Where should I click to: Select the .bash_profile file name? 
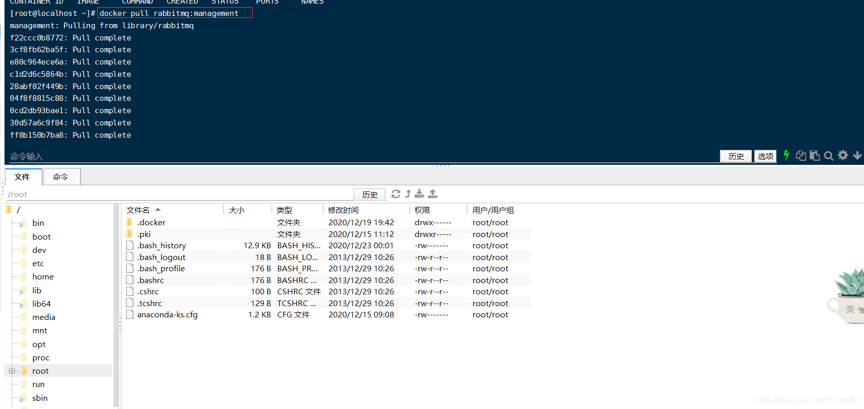161,268
